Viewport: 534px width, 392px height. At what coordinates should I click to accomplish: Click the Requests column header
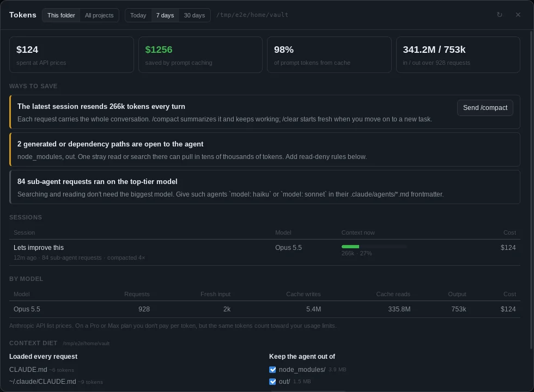pyautogui.click(x=137, y=294)
